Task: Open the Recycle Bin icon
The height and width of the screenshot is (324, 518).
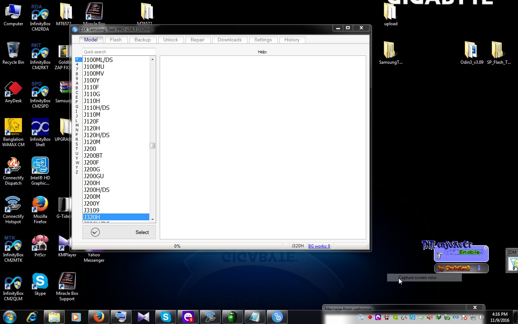Action: click(x=13, y=53)
